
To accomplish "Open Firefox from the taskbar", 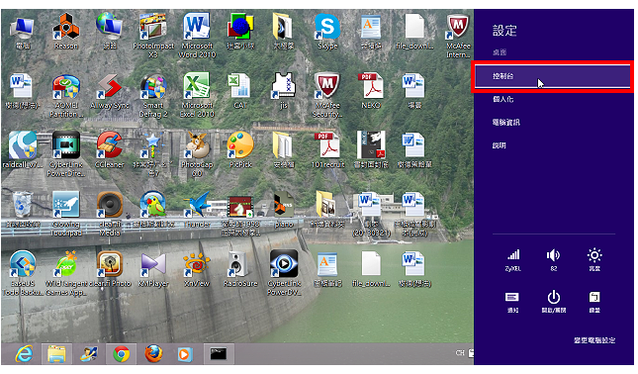I will click(153, 353).
